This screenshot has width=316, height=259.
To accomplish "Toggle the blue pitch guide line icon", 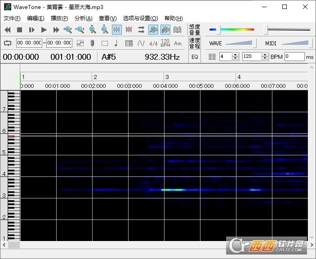I will click(x=117, y=30).
